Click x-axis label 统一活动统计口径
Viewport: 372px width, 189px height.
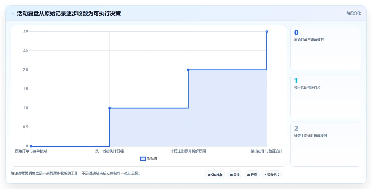[109, 151]
